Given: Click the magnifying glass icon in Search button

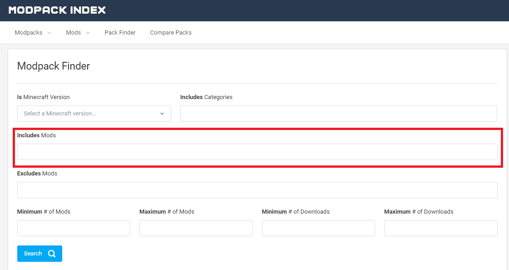Looking at the screenshot, I should pyautogui.click(x=52, y=254).
